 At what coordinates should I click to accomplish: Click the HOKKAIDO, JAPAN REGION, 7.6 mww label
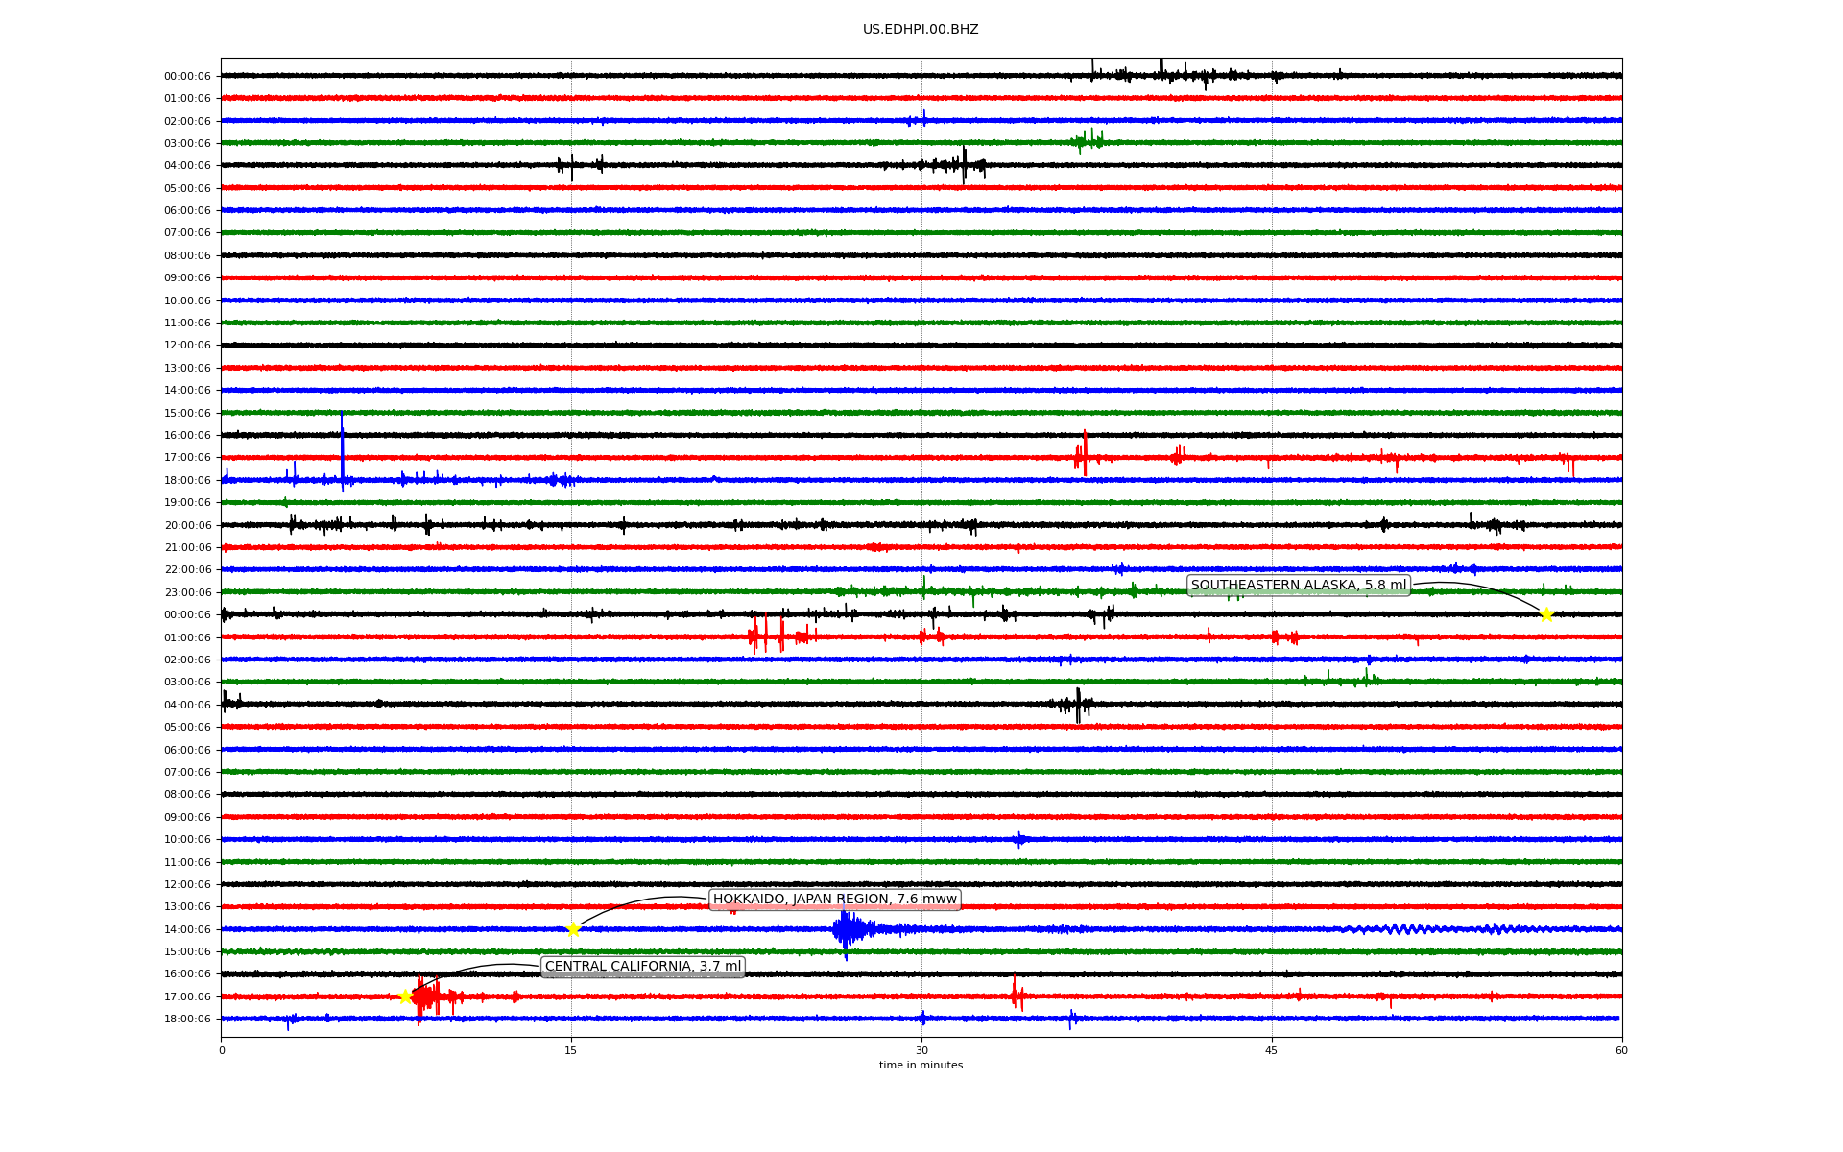834,900
